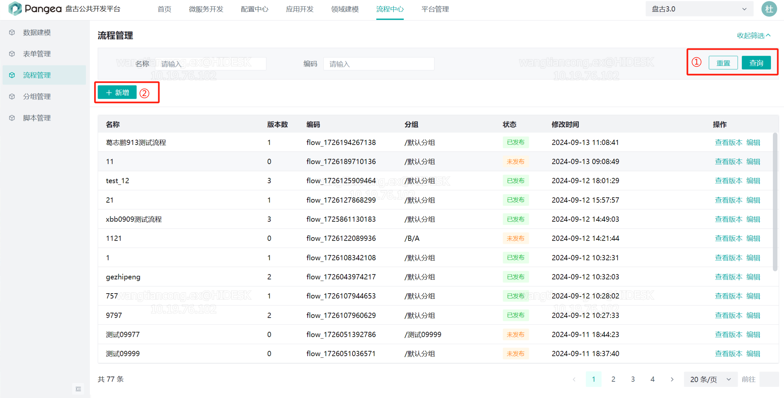The width and height of the screenshot is (784, 398).
Task: Open the user avatar 杜
Action: 769,9
